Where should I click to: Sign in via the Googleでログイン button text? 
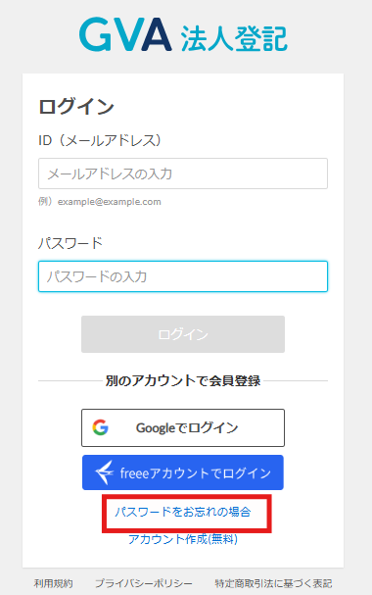coord(187,427)
